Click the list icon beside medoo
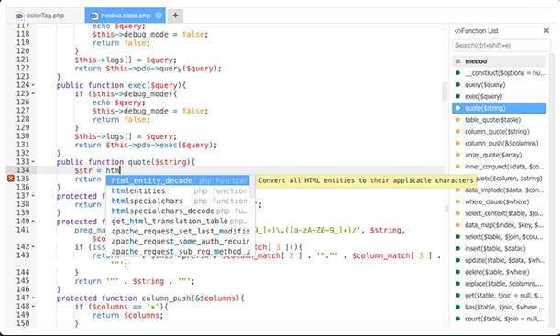 point(457,61)
